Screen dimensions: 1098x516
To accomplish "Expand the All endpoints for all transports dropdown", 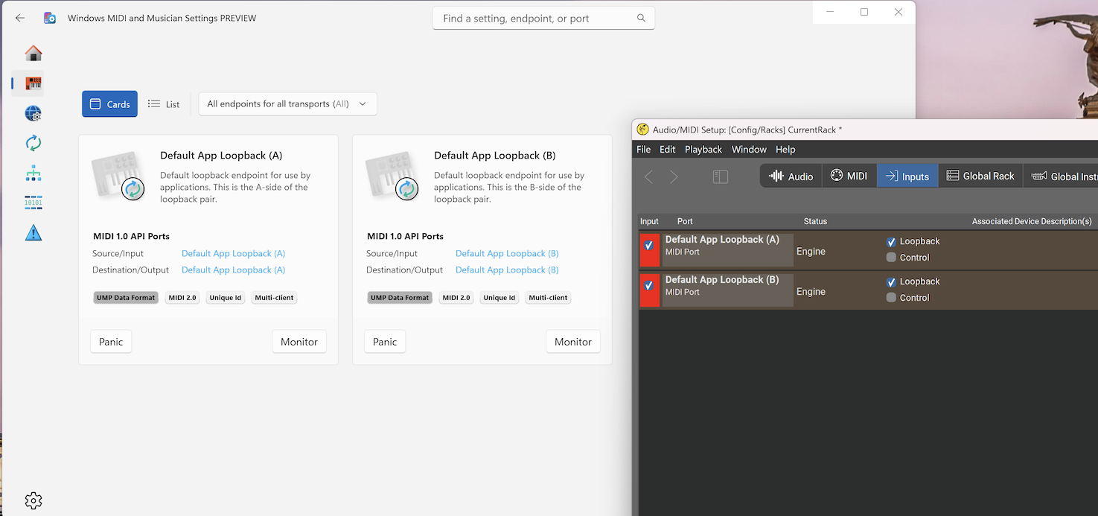I will [287, 104].
